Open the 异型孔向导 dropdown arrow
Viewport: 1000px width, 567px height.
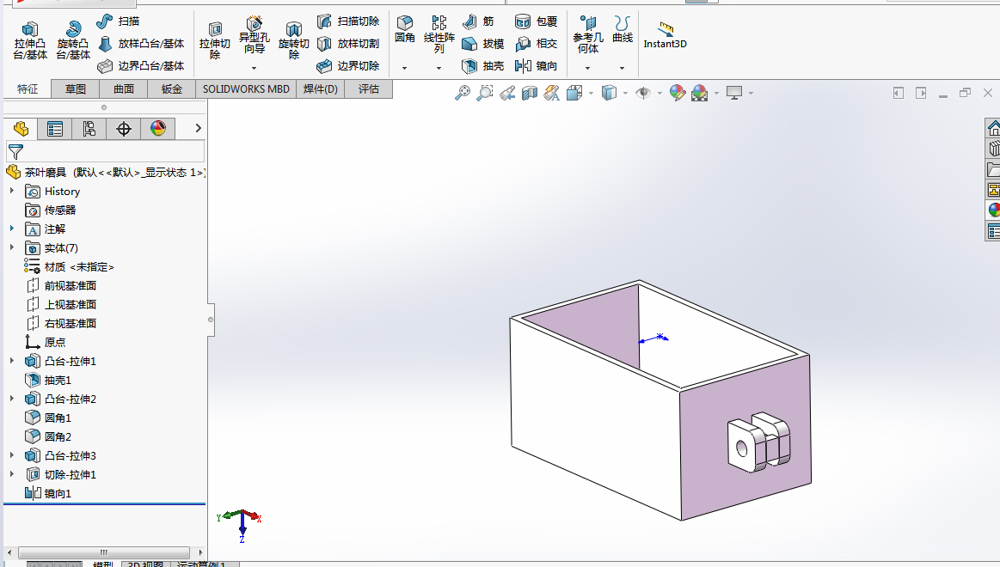tap(254, 68)
